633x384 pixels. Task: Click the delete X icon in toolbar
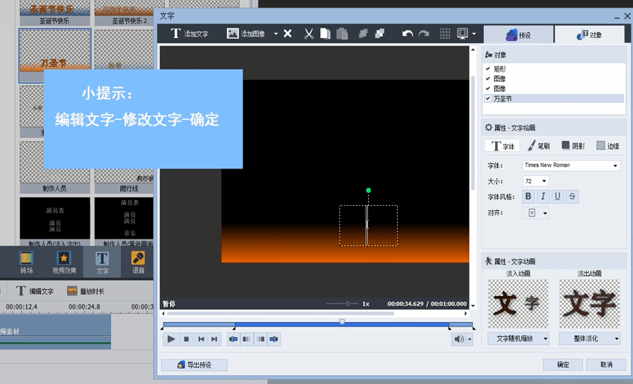click(287, 34)
